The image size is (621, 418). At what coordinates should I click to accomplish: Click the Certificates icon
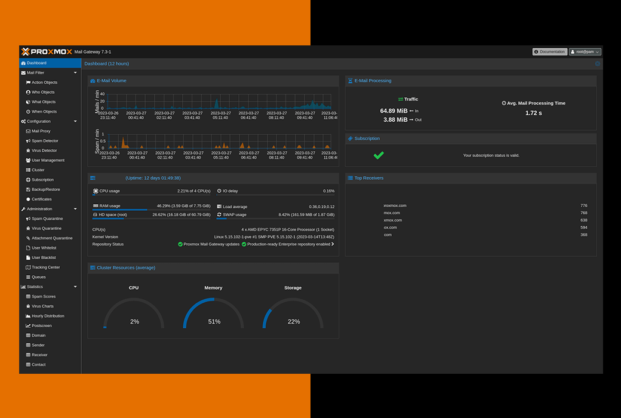[28, 199]
